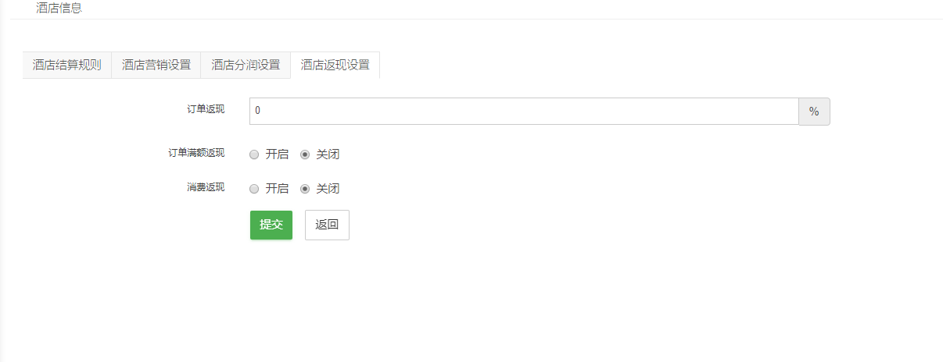
Task: Select 关闭 radio circle for 消费返现
Action: click(x=305, y=189)
